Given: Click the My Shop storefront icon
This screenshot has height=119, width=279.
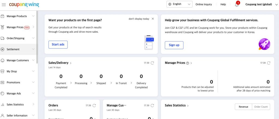Looking at the screenshot, I should tap(2, 72).
